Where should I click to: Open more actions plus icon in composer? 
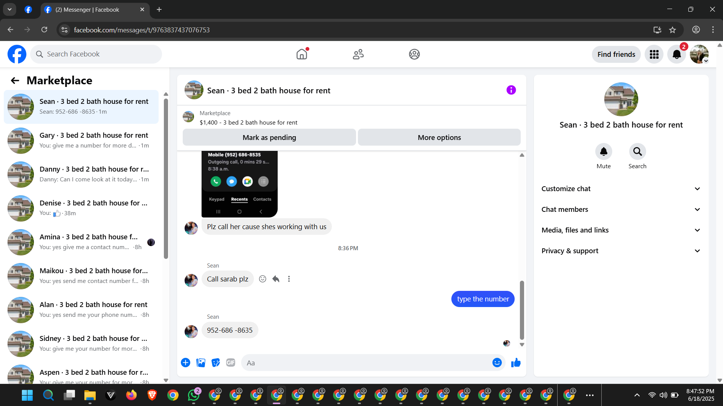tap(185, 362)
